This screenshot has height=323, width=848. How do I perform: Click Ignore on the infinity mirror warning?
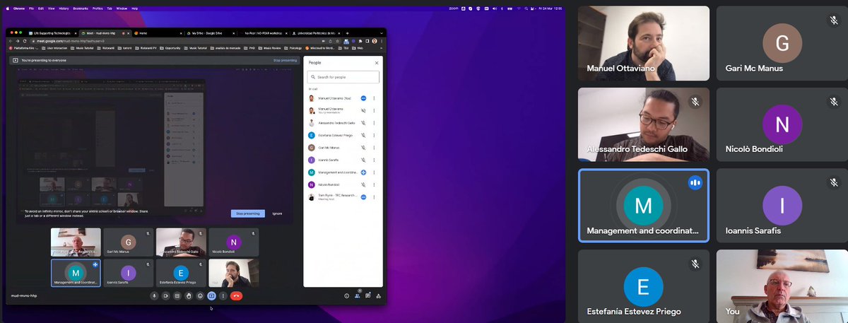(x=277, y=213)
